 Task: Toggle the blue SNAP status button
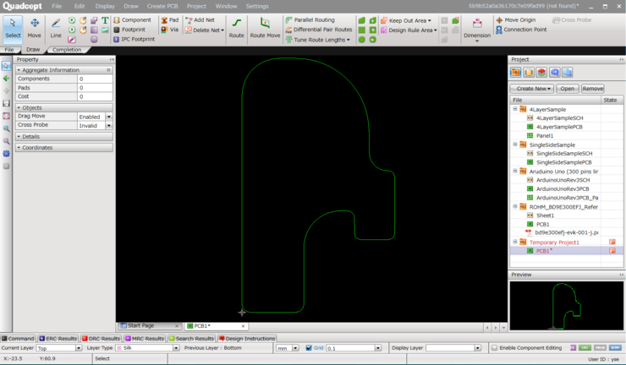(x=615, y=348)
